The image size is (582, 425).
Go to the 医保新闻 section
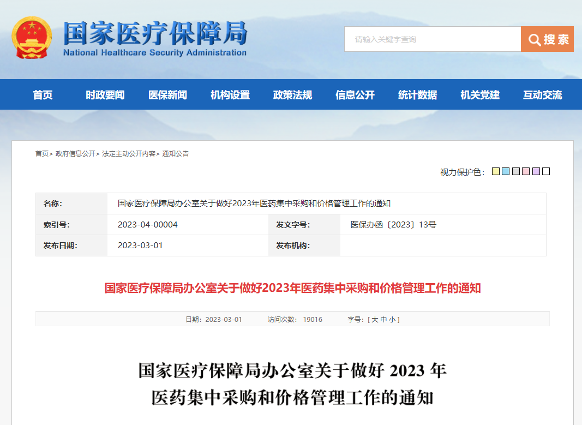tap(167, 94)
